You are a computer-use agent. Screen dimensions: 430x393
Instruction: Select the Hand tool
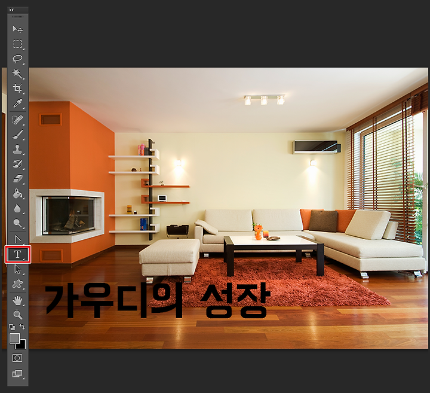(17, 300)
